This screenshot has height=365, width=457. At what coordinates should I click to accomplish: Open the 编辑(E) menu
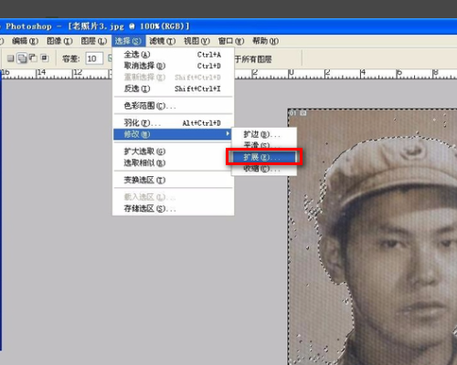[x=25, y=41]
